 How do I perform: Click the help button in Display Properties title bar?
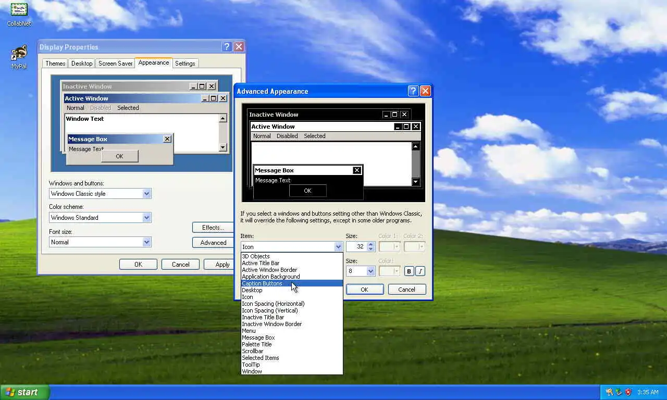pos(227,47)
